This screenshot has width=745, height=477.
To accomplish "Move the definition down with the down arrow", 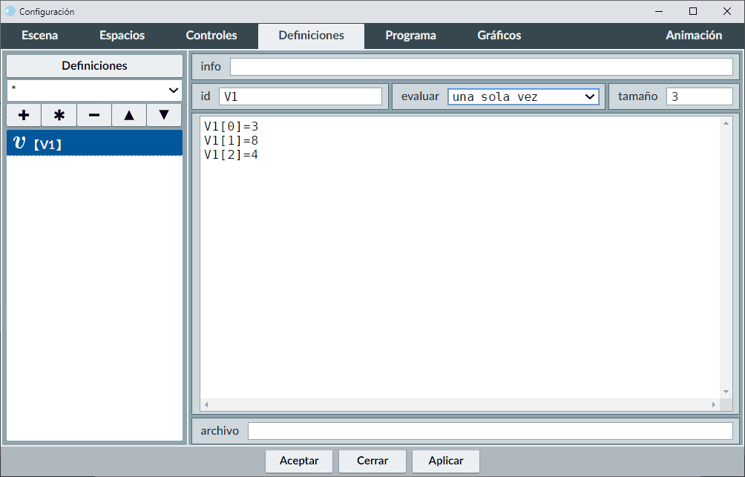I will pos(164,115).
